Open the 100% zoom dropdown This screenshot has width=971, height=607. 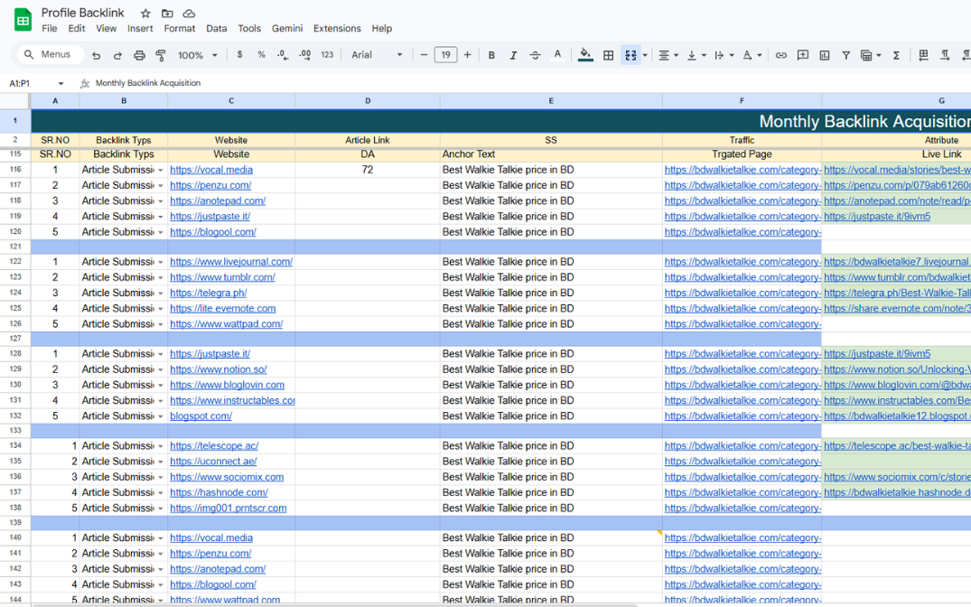[198, 55]
